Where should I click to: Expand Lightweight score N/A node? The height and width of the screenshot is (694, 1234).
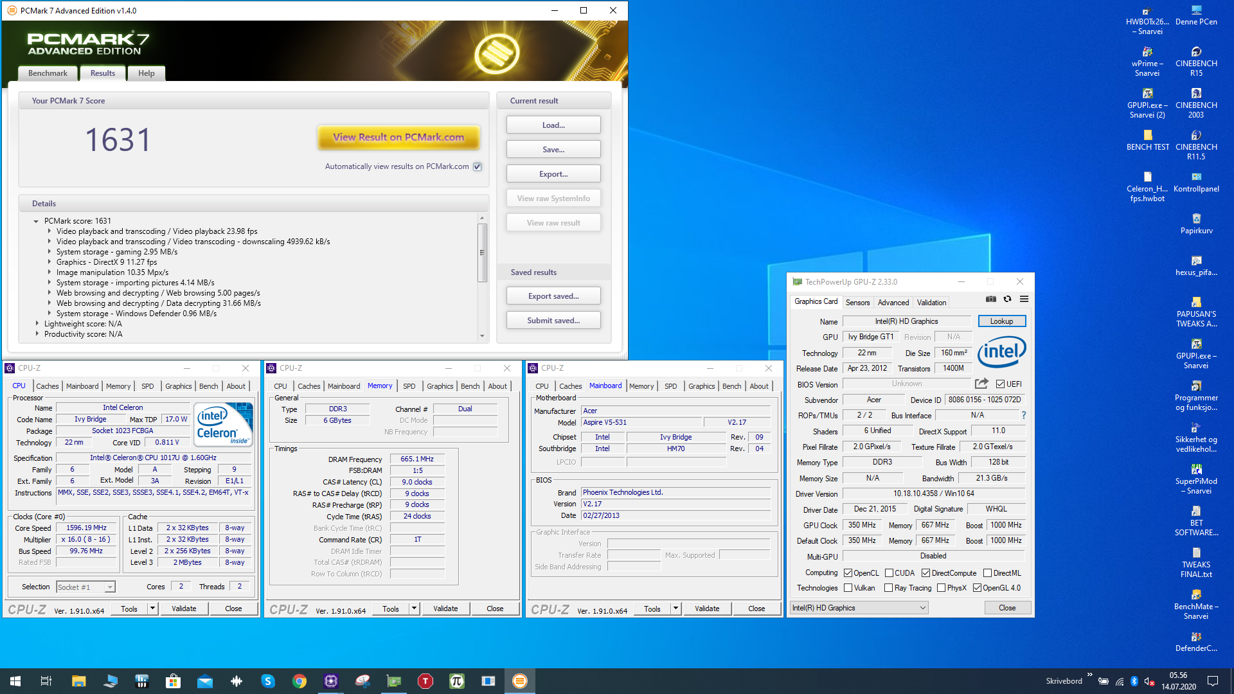click(x=37, y=324)
